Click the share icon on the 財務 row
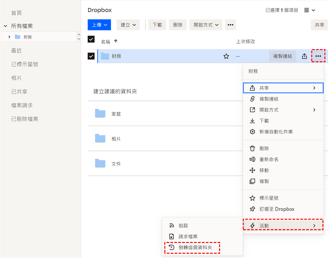 [x=304, y=56]
